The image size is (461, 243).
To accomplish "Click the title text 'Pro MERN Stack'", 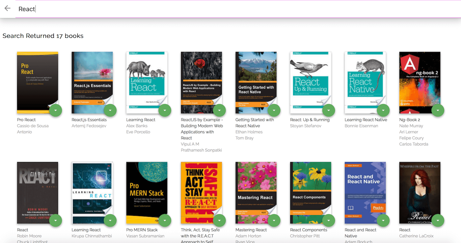I will point(142,230).
